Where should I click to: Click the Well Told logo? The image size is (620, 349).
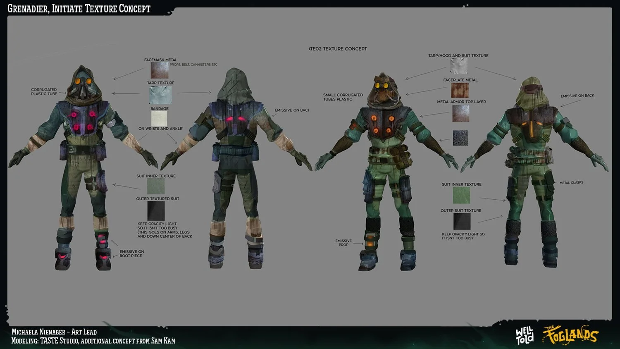(x=525, y=335)
